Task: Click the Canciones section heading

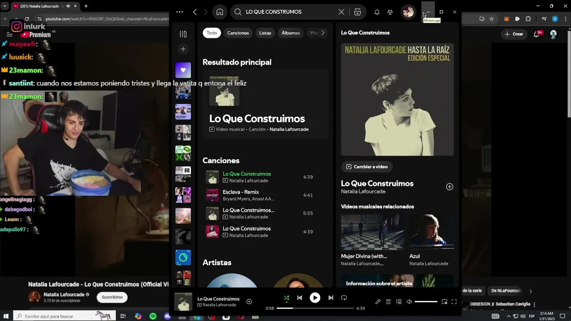Action: pyautogui.click(x=221, y=160)
